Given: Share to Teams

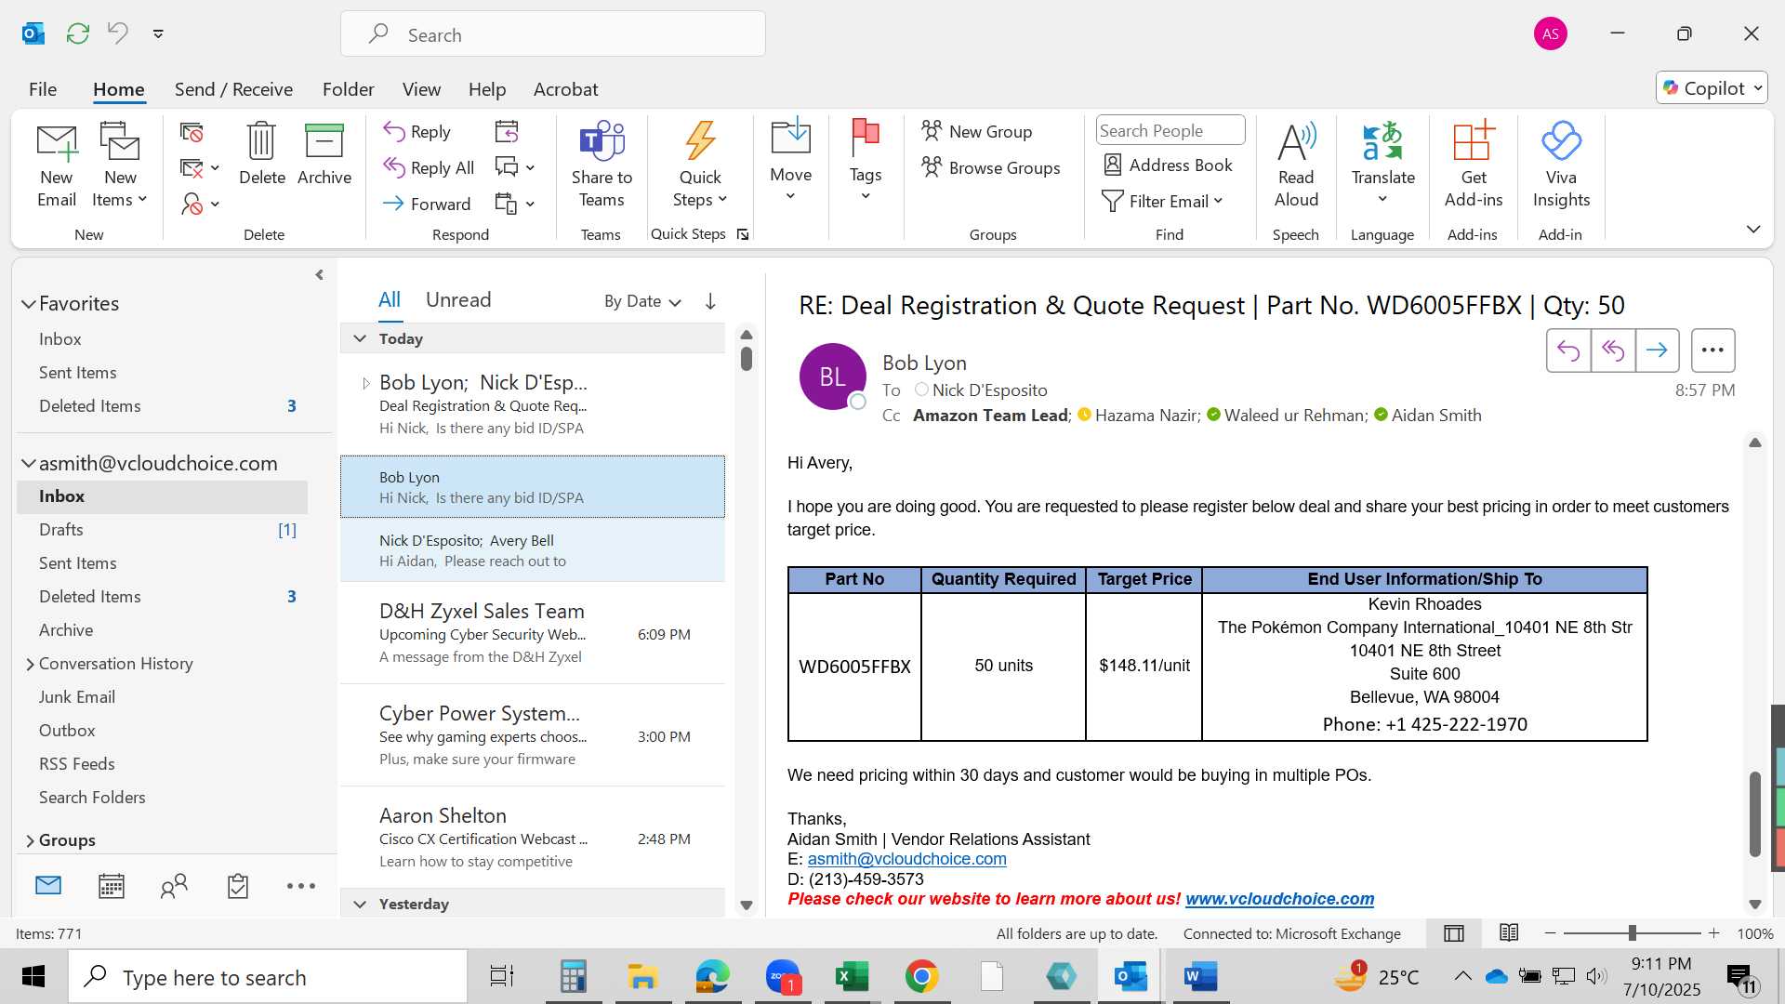Looking at the screenshot, I should click(602, 165).
